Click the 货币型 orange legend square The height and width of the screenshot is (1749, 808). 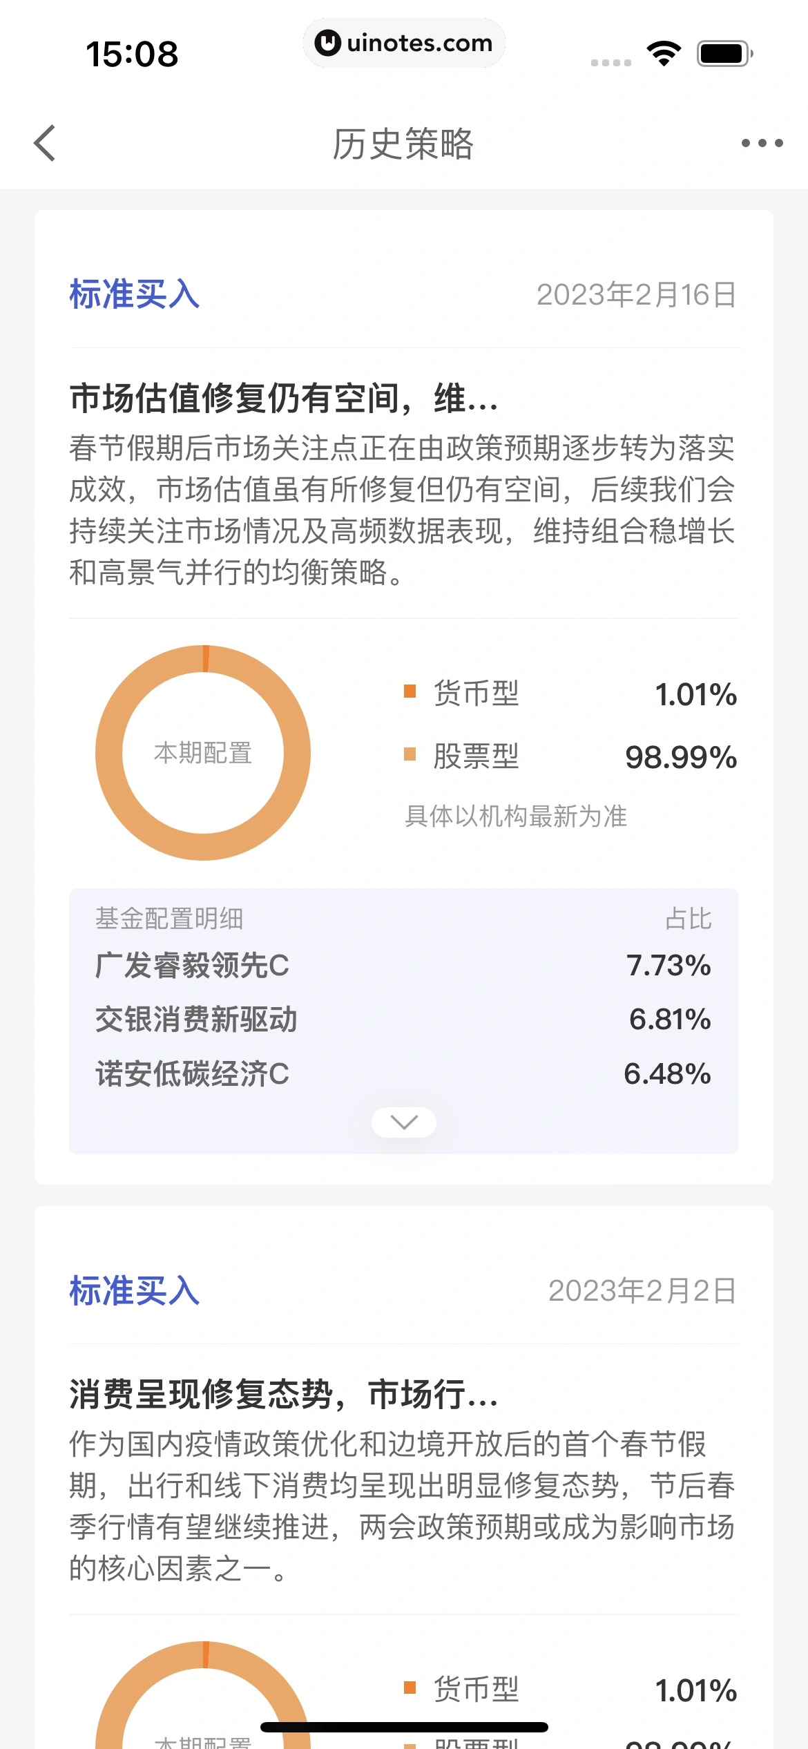click(x=410, y=691)
